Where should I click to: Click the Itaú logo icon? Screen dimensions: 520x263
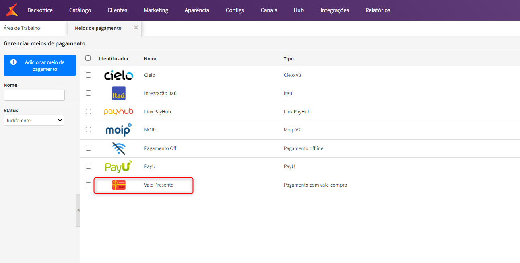coord(118,93)
